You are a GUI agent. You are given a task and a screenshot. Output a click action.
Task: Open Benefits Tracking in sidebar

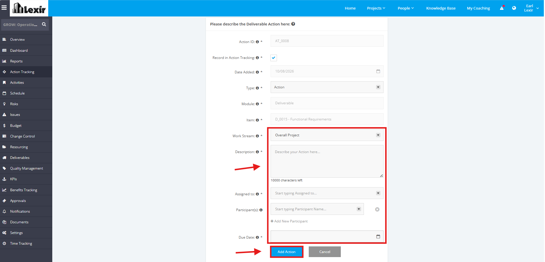[26, 190]
